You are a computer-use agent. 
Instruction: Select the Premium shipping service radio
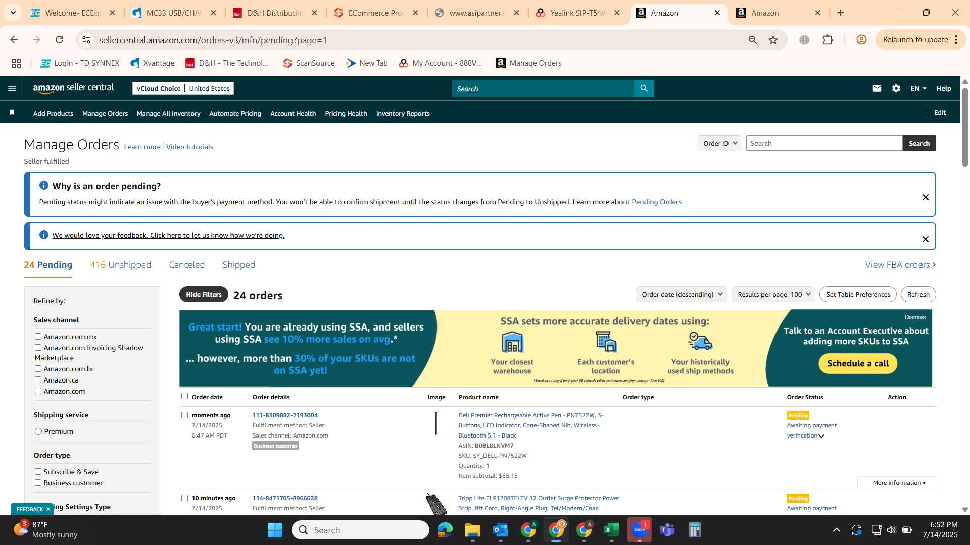click(38, 431)
